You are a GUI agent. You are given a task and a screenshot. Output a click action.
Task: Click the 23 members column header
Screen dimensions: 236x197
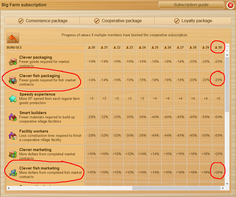(129, 48)
